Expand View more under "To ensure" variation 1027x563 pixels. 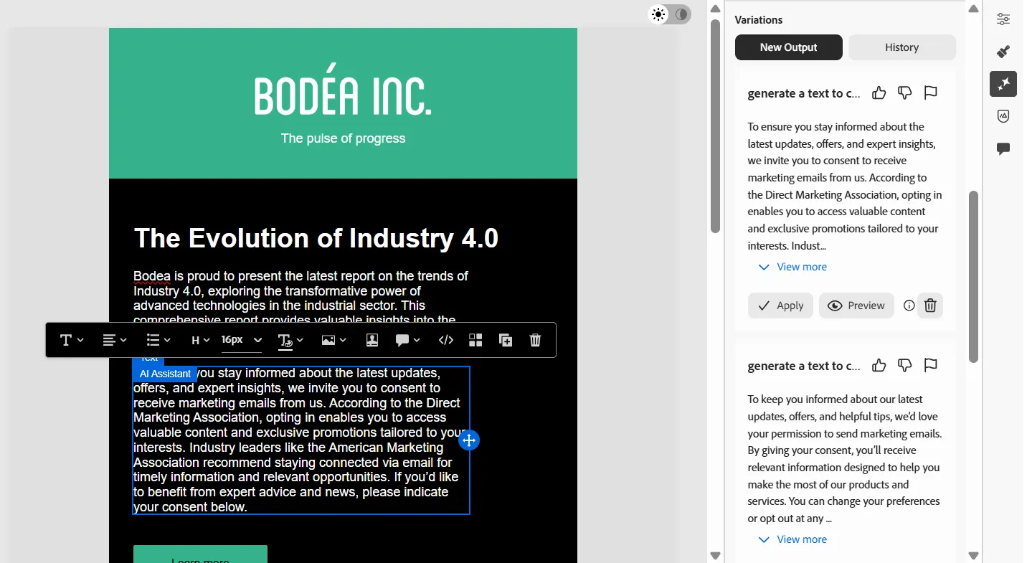point(792,267)
